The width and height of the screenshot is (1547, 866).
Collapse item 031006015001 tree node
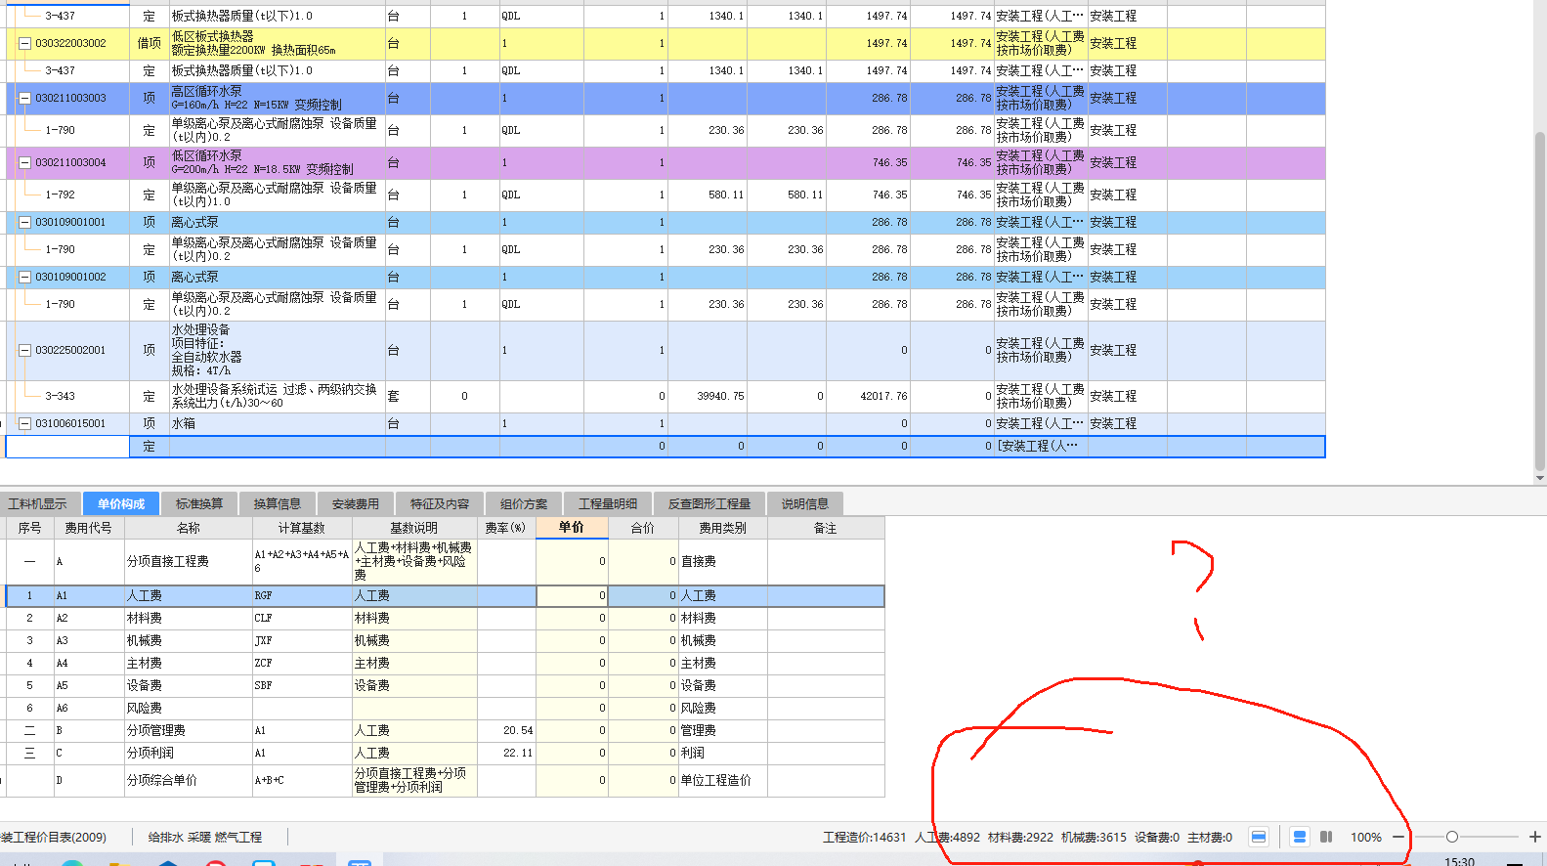[24, 423]
